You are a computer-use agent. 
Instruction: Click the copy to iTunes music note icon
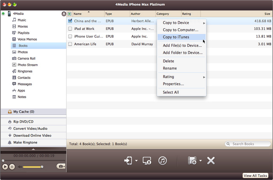tap(163, 160)
